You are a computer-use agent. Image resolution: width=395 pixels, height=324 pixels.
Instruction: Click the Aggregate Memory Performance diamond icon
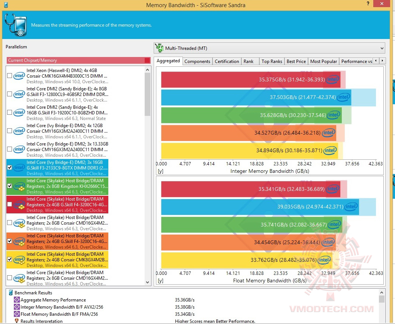[16, 300]
